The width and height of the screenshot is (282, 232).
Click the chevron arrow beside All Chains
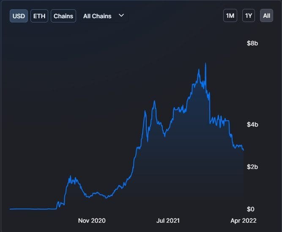[x=121, y=16]
